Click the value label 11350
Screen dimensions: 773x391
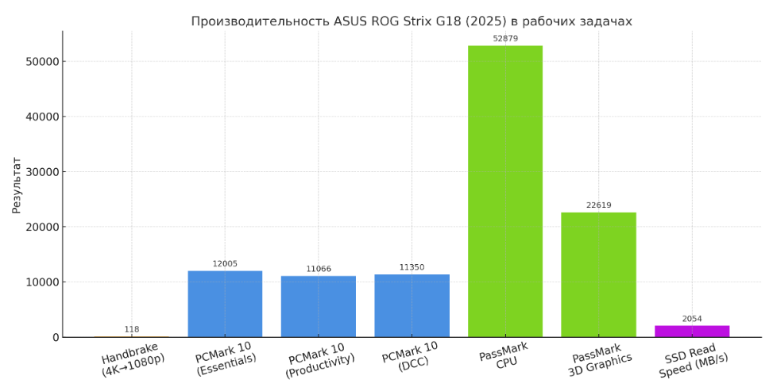click(x=412, y=267)
